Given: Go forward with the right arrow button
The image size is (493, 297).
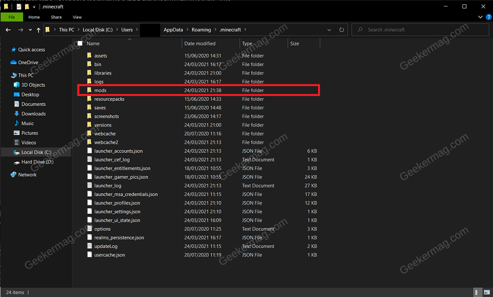Looking at the screenshot, I should [x=20, y=30].
